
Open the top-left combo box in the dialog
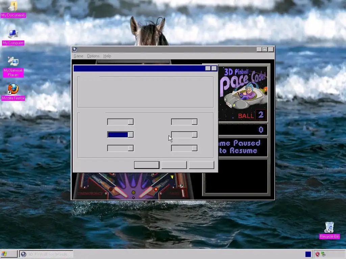tap(121, 122)
